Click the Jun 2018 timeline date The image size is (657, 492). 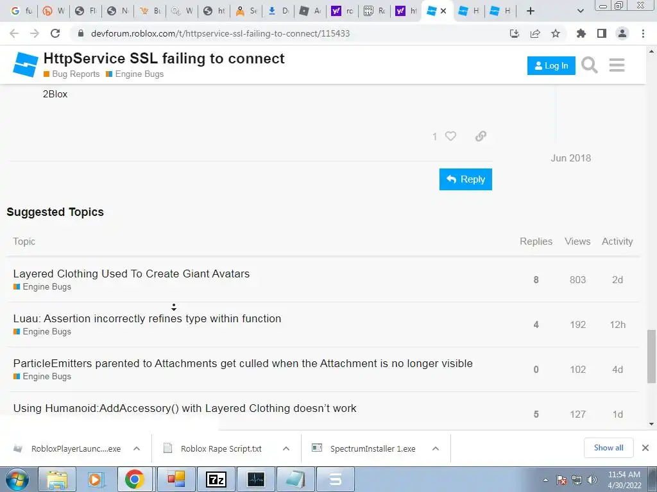coord(570,158)
